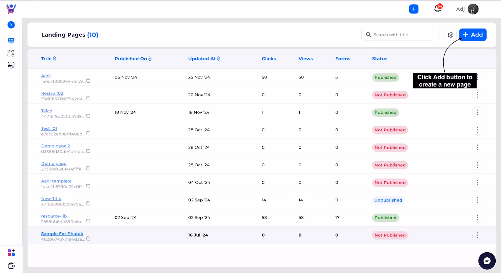Open actions menu for Restro 102
501x273 pixels.
pyautogui.click(x=477, y=95)
